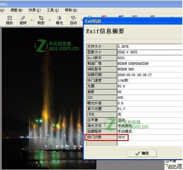Viewport: 183px width, 170px height.
Task: Select the 最大光圈 value F1.7
Action: [121, 109]
